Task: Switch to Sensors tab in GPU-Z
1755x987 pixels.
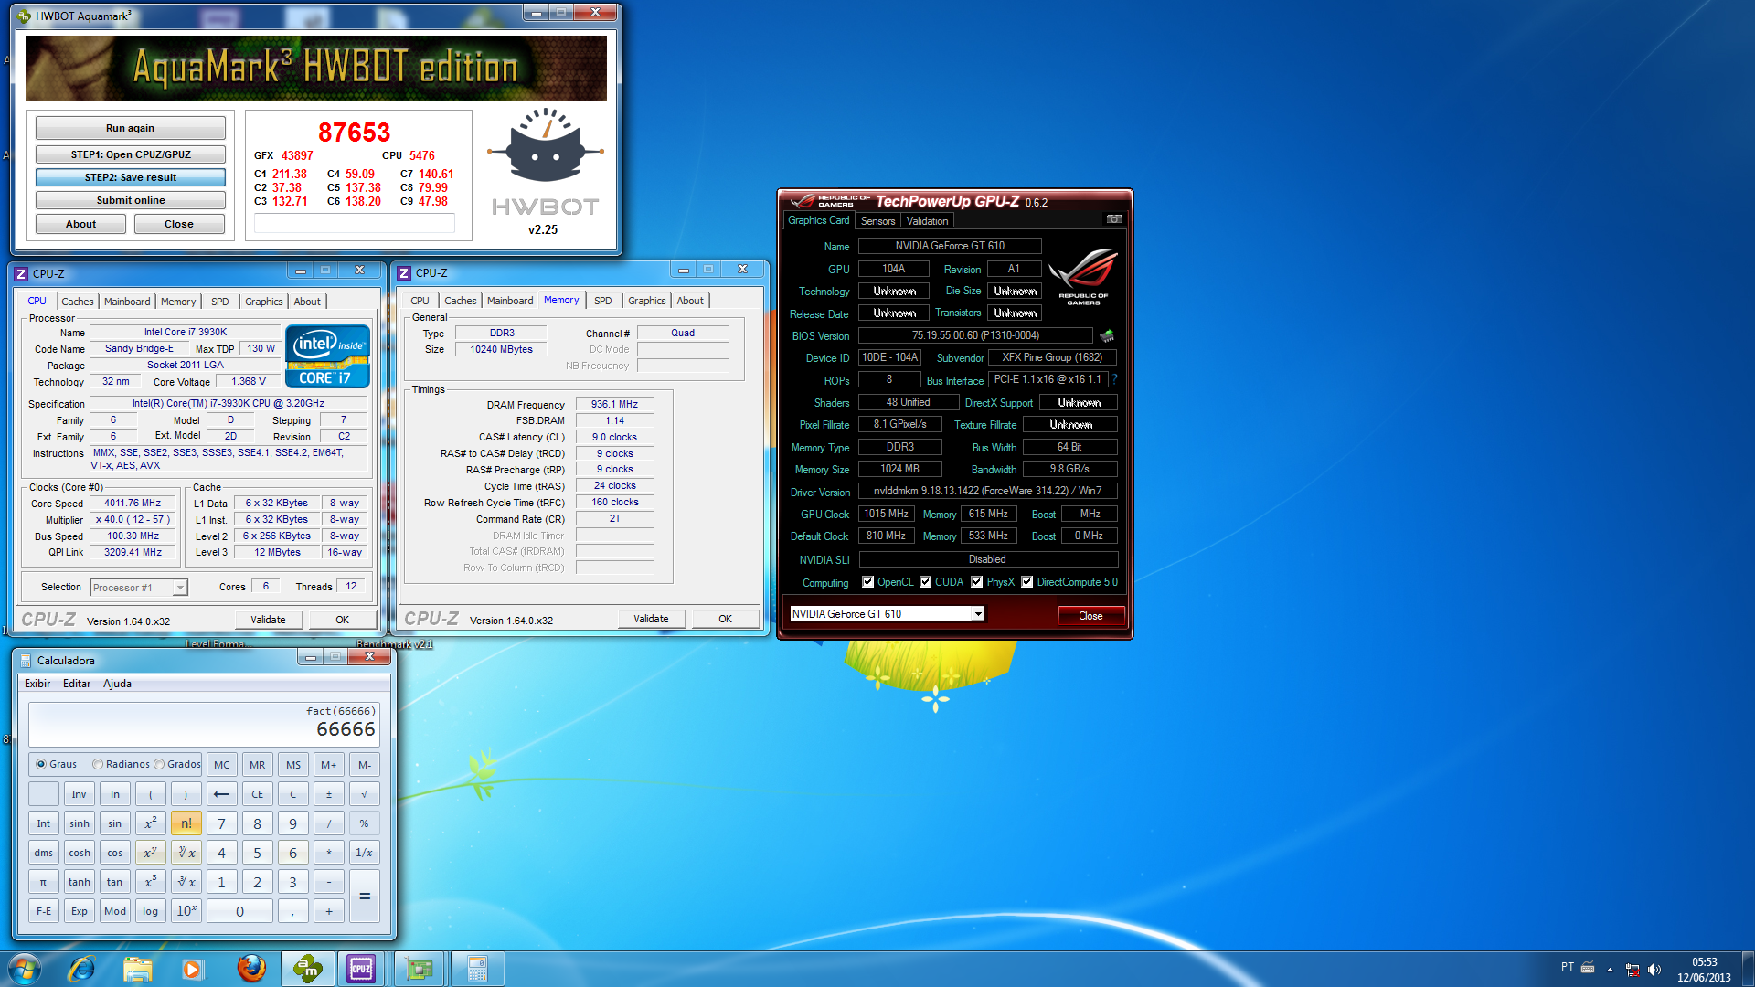Action: pyautogui.click(x=877, y=221)
